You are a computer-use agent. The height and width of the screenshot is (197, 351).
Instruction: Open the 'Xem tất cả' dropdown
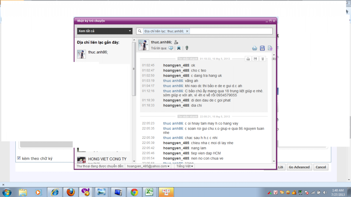point(105,31)
